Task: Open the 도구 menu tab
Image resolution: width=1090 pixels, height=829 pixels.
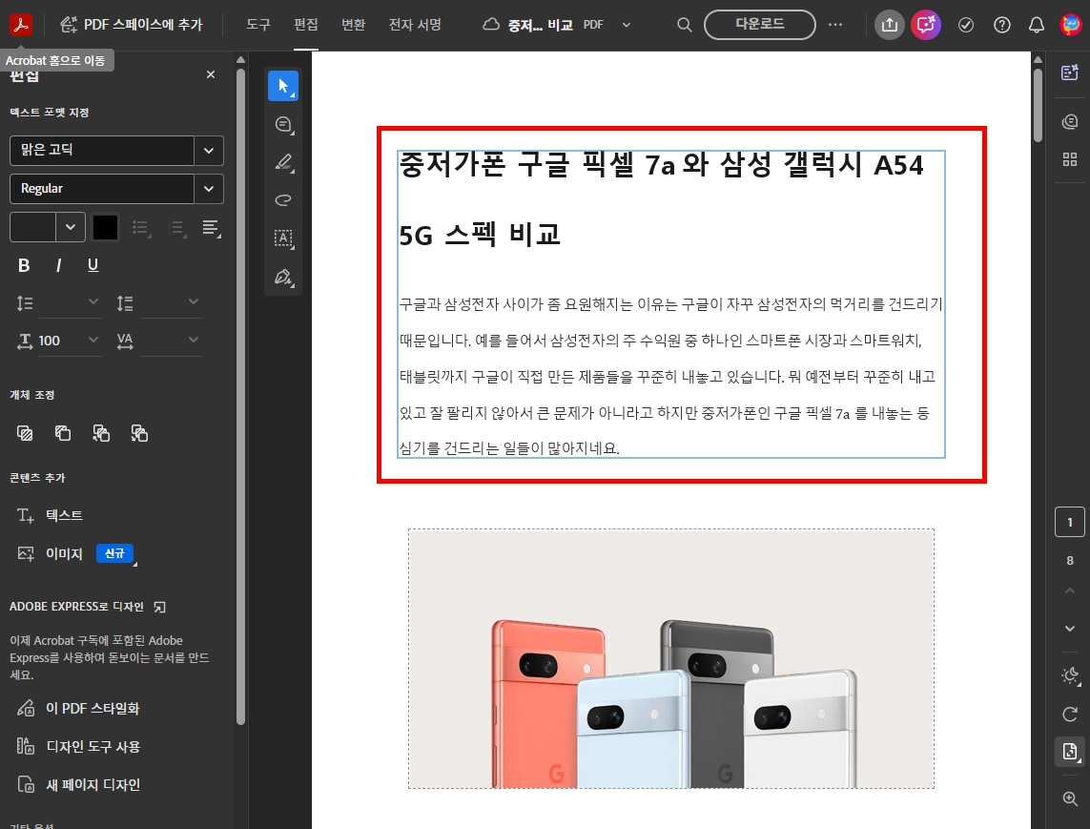Action: pos(257,25)
